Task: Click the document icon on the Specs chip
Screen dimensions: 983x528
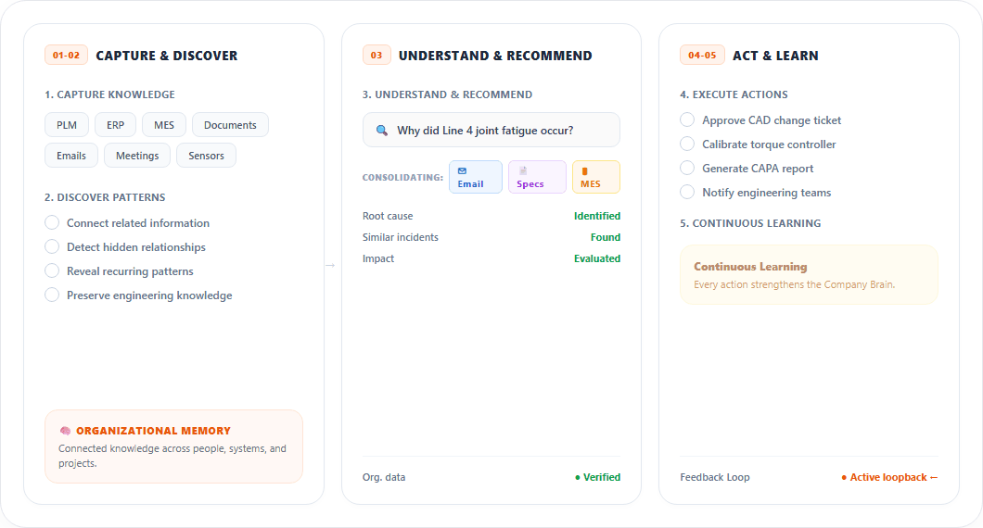Action: point(523,170)
